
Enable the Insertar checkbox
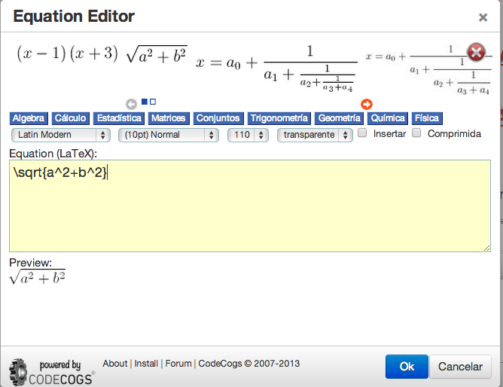point(362,133)
